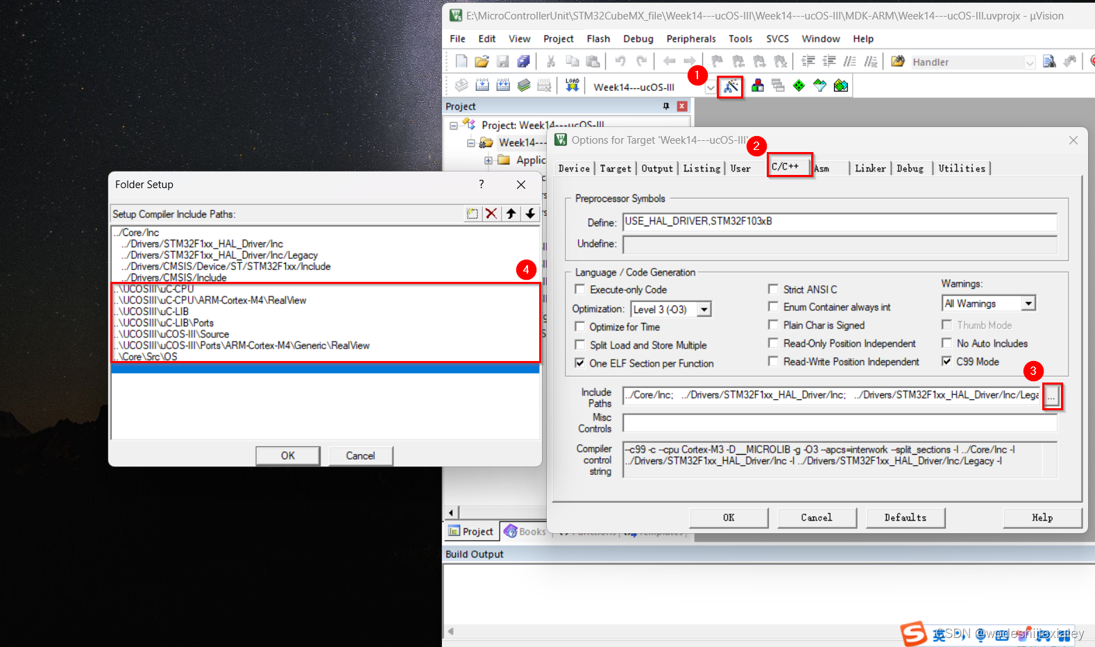Click the Translate file icon
The height and width of the screenshot is (647, 1095).
point(461,85)
